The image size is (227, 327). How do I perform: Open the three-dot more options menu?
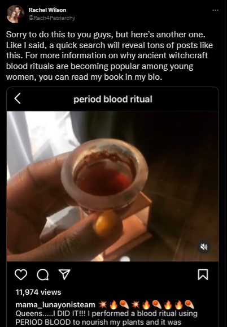(x=215, y=10)
